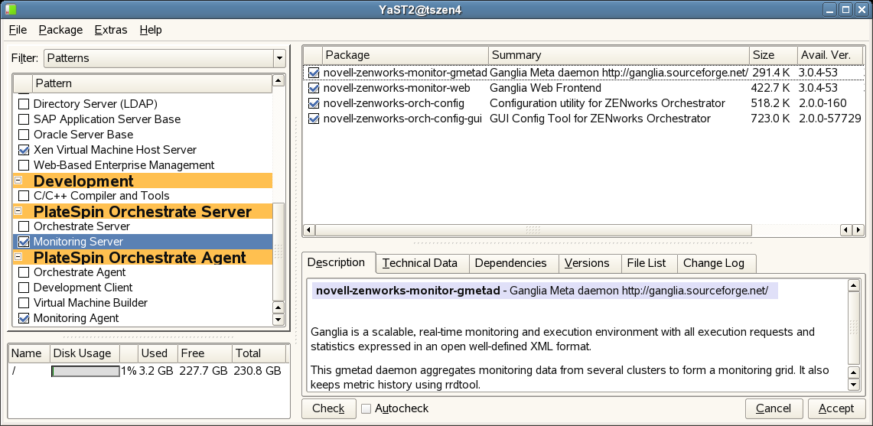The image size is (873, 426).
Task: Switch to the Technical Data tab
Action: 422,263
